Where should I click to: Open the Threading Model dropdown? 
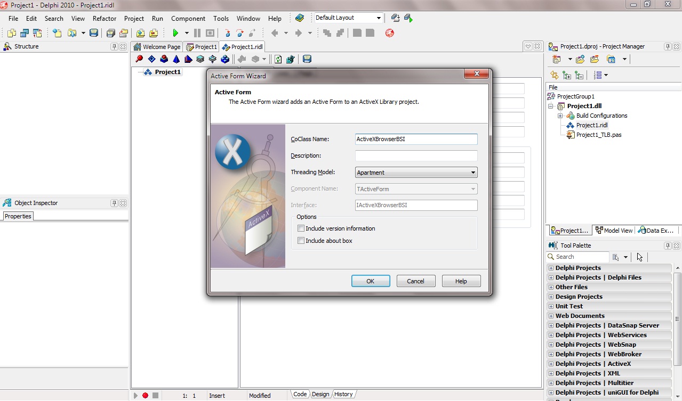tap(473, 173)
